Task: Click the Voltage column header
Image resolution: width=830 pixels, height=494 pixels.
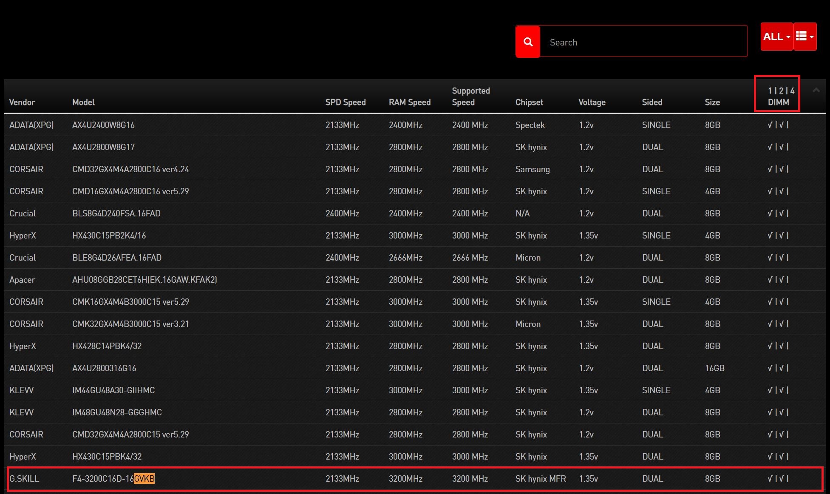Action: (592, 102)
